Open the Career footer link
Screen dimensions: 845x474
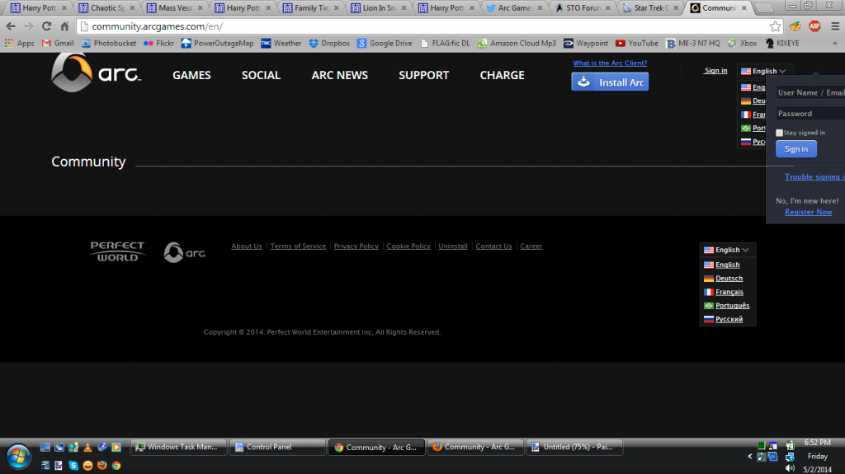tap(531, 246)
